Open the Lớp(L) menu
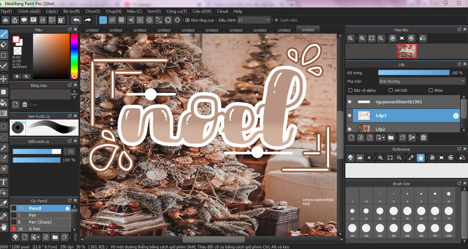 click(x=52, y=11)
